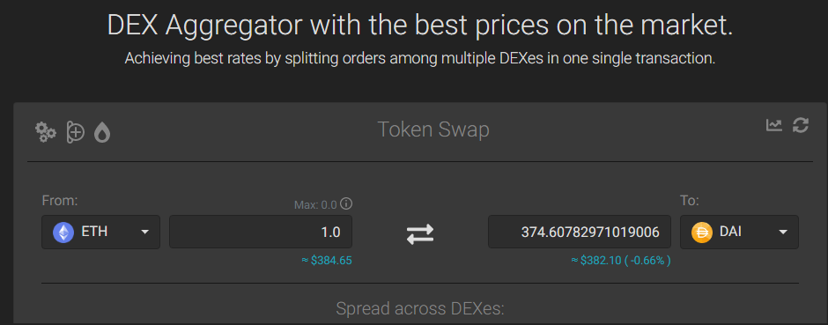Click the info icon beside Max
828x325 pixels.
click(346, 203)
